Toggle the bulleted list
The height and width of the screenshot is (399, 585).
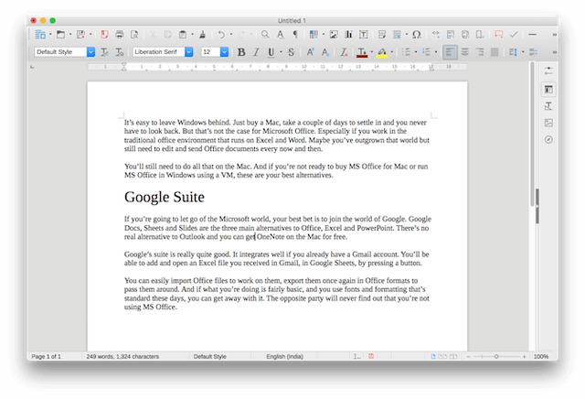tap(407, 52)
